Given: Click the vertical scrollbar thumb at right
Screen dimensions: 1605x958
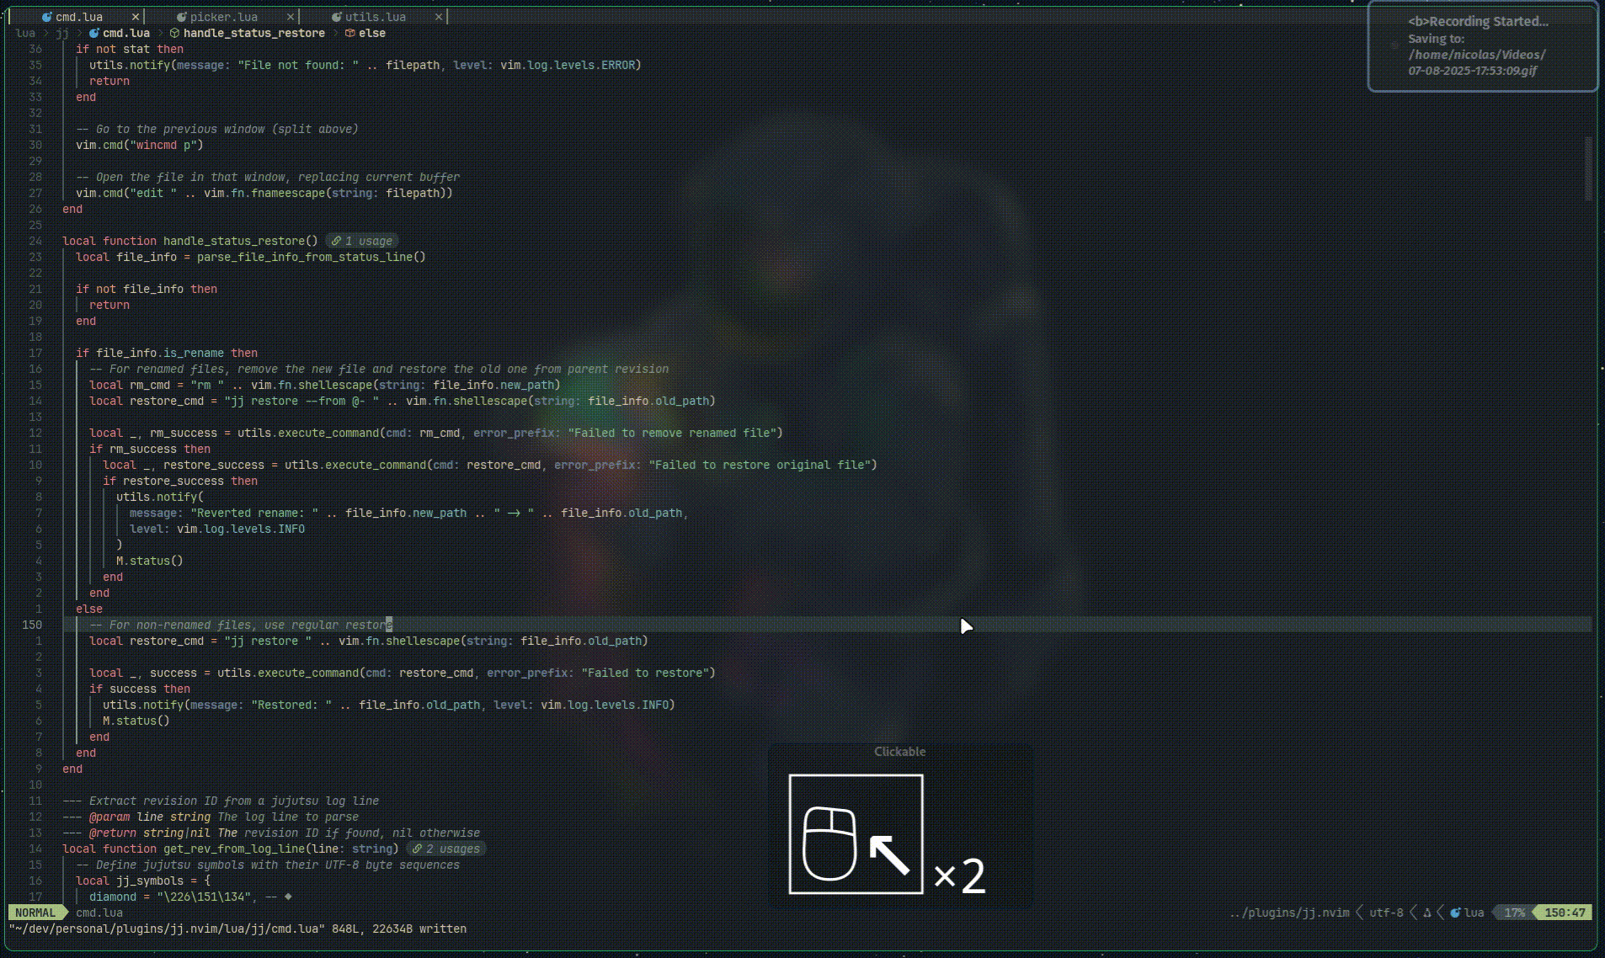Looking at the screenshot, I should point(1588,168).
